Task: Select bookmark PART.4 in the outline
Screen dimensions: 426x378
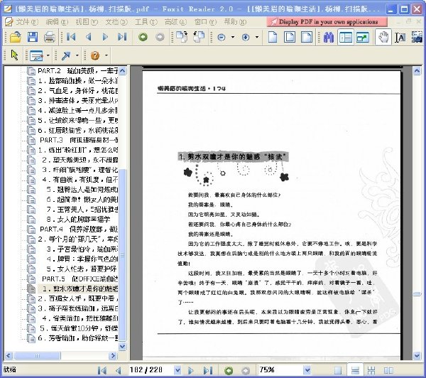Action: [79, 229]
